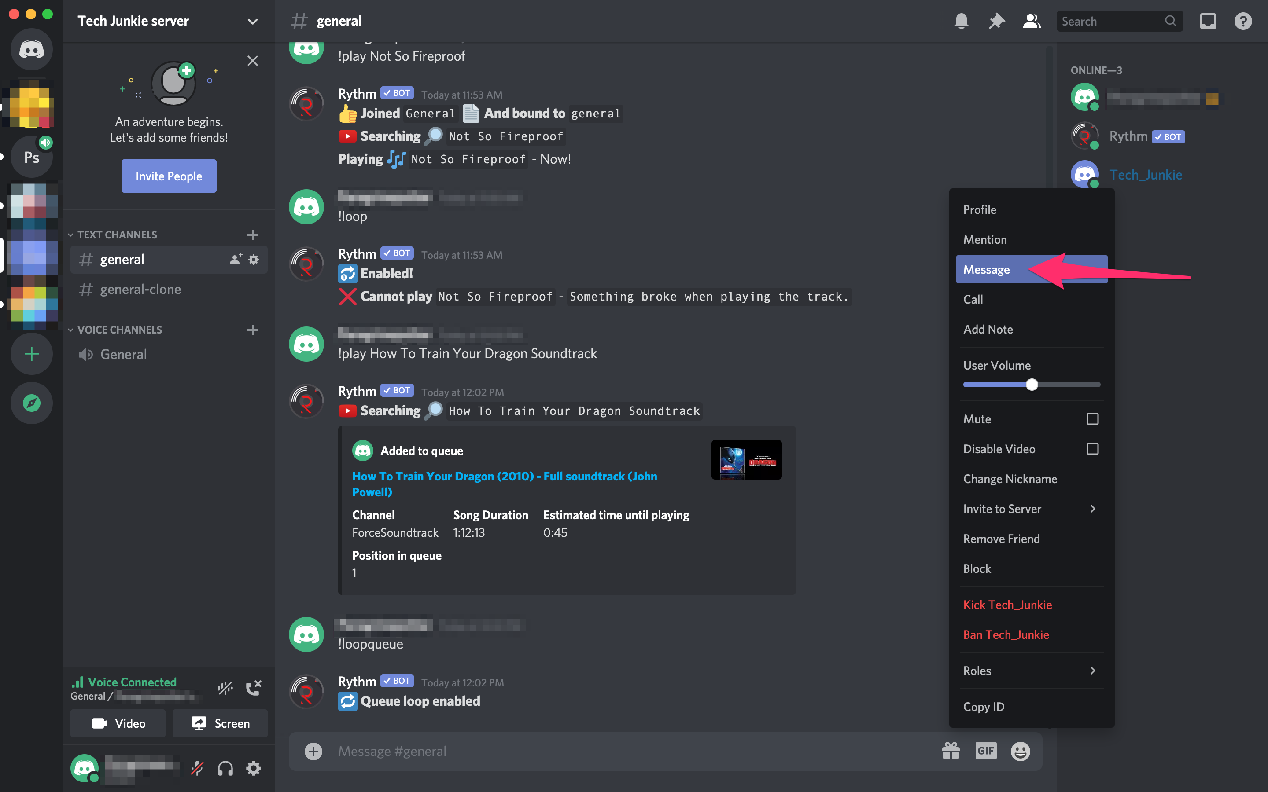The height and width of the screenshot is (792, 1268).
Task: Drag the User Volume slider
Action: pyautogui.click(x=1031, y=383)
